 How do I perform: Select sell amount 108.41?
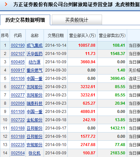point(119,45)
